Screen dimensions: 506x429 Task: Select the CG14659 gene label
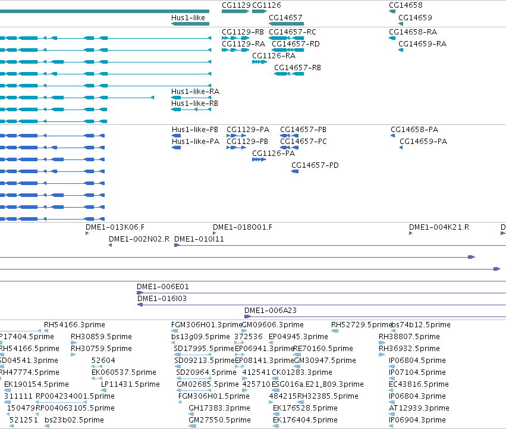pyautogui.click(x=415, y=17)
